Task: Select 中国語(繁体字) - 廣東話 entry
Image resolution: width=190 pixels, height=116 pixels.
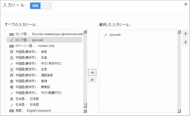Action: pyautogui.click(x=44, y=87)
